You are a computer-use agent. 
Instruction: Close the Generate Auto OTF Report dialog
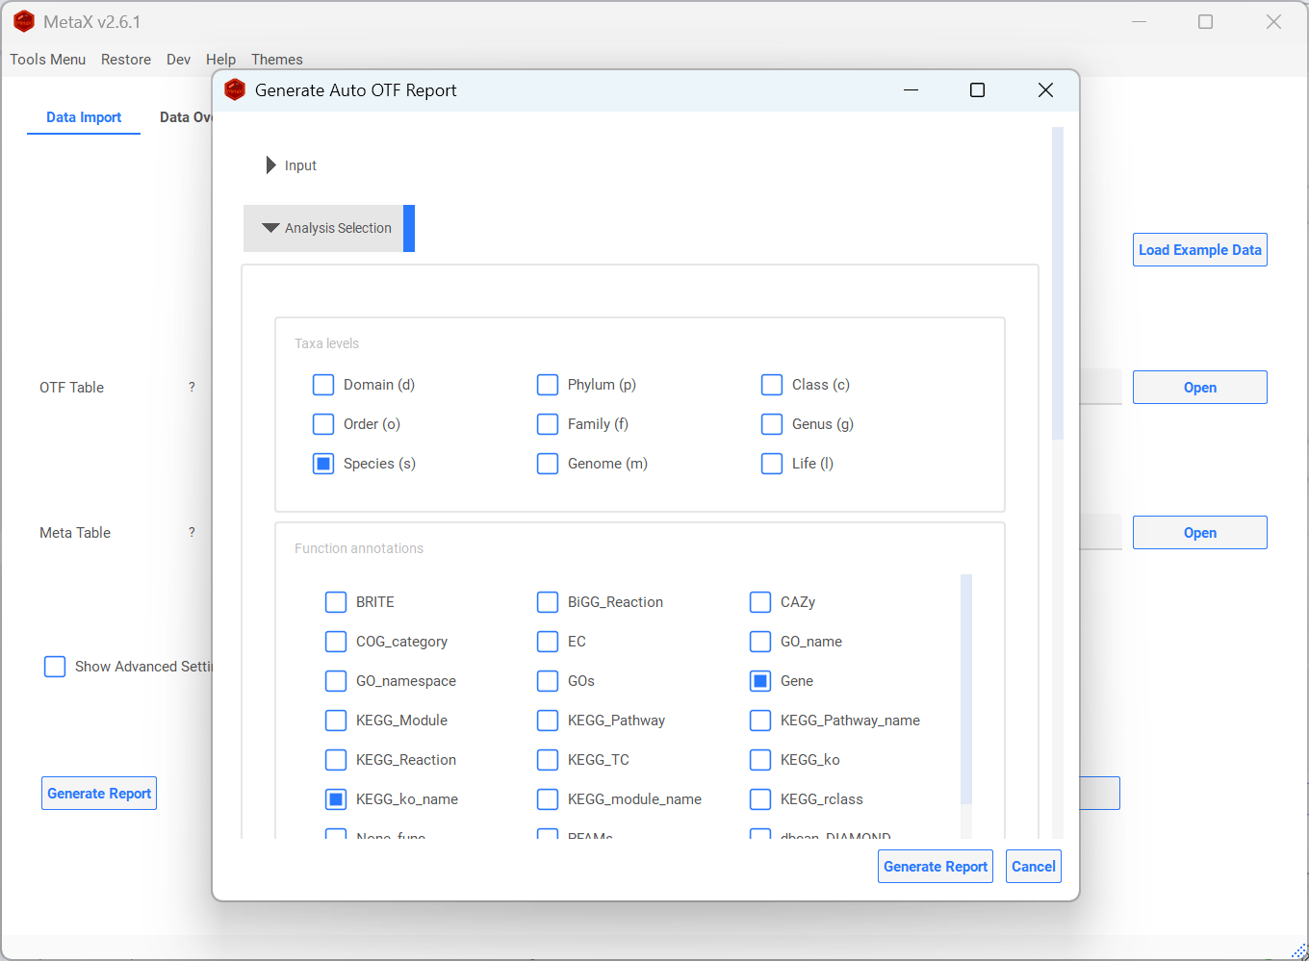click(x=1045, y=90)
